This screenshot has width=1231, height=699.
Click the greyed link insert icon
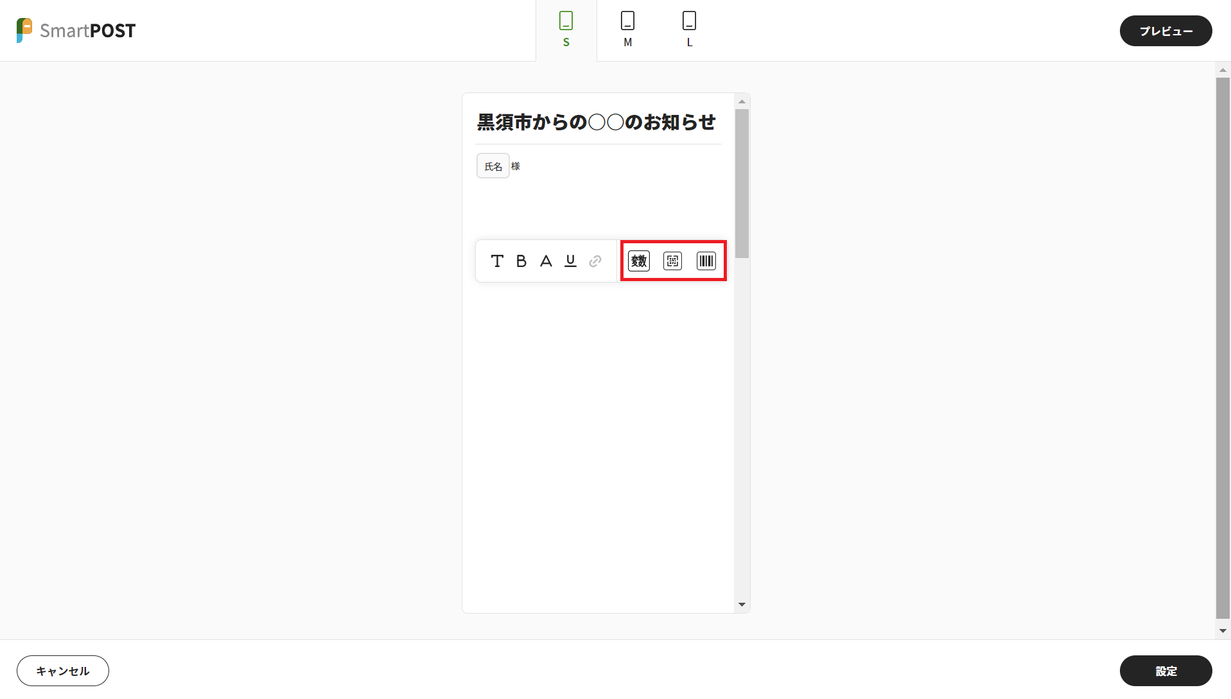595,261
